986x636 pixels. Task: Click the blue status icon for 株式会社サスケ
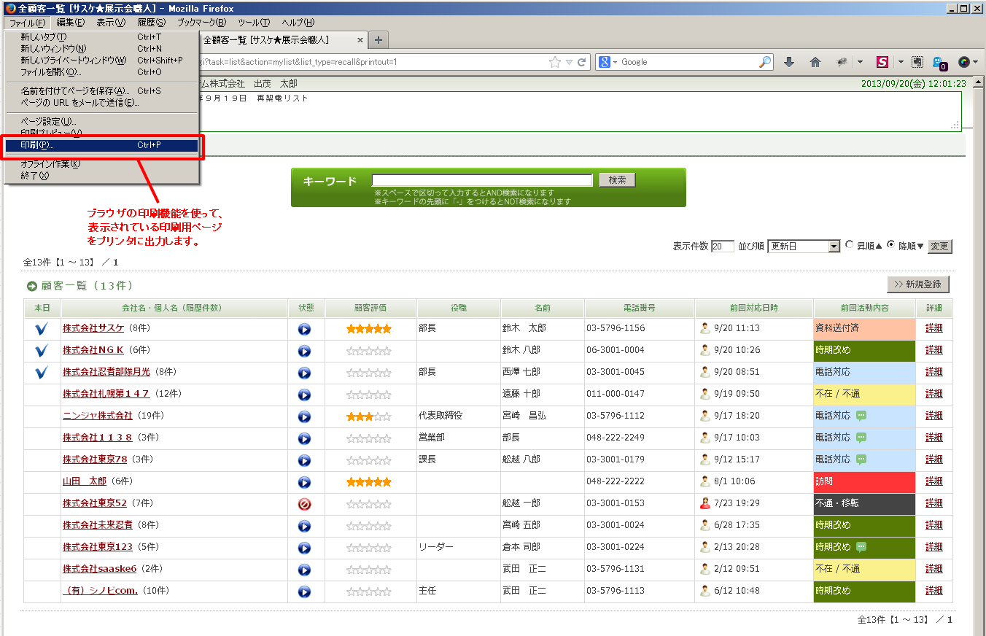[304, 329]
